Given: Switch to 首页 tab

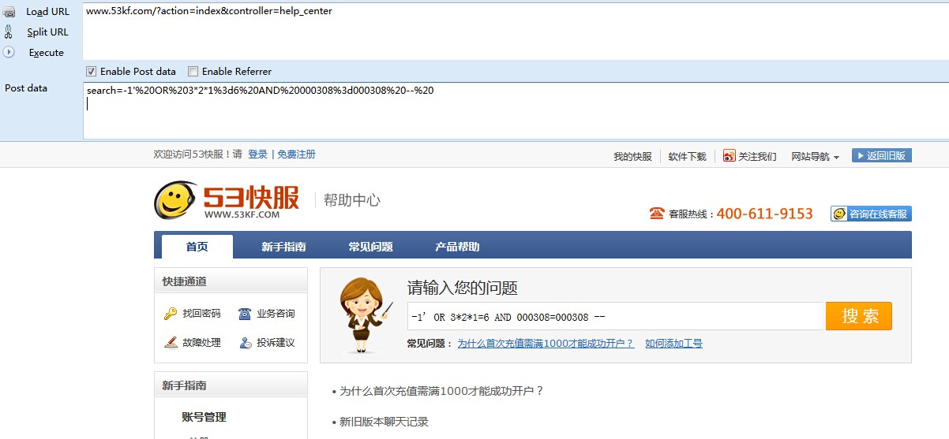Looking at the screenshot, I should click(x=197, y=247).
